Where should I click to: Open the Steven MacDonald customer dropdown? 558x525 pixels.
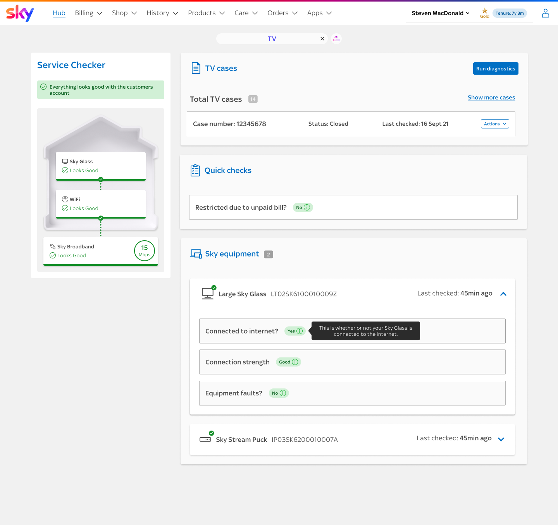[441, 13]
